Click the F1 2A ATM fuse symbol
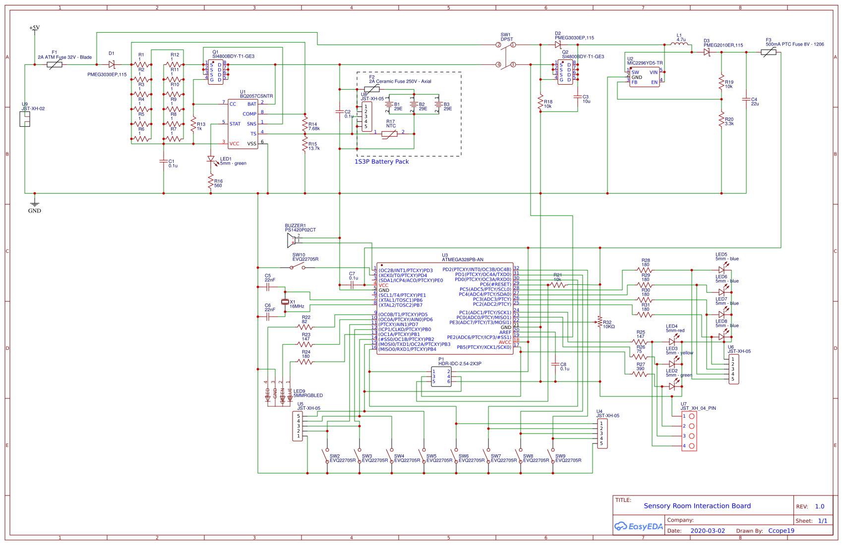Screen dimensions: 843x545 click(55, 64)
